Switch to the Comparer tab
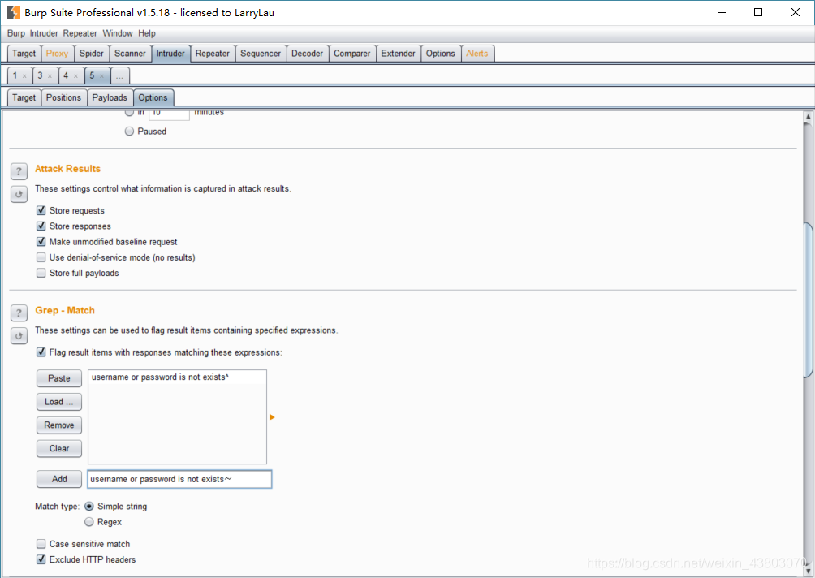This screenshot has width=815, height=578. click(351, 54)
